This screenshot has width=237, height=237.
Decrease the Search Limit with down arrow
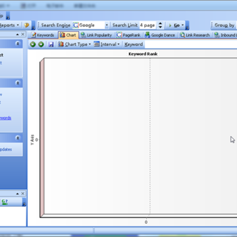pos(161,27)
